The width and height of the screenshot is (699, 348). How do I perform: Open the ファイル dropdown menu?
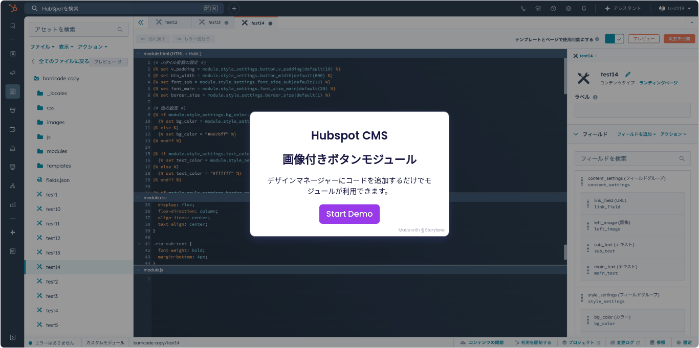click(x=42, y=47)
